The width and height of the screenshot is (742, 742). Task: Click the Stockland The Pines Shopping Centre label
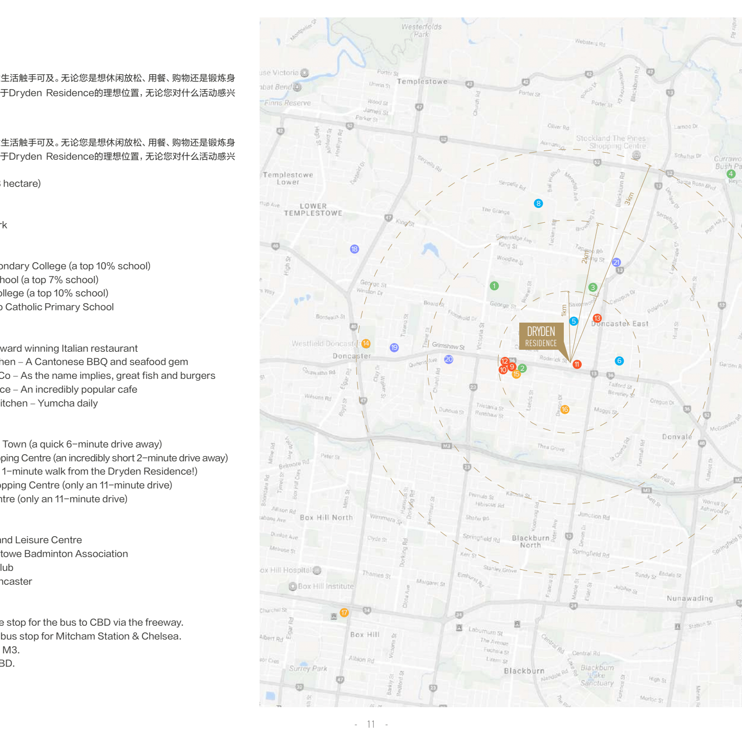tap(611, 142)
